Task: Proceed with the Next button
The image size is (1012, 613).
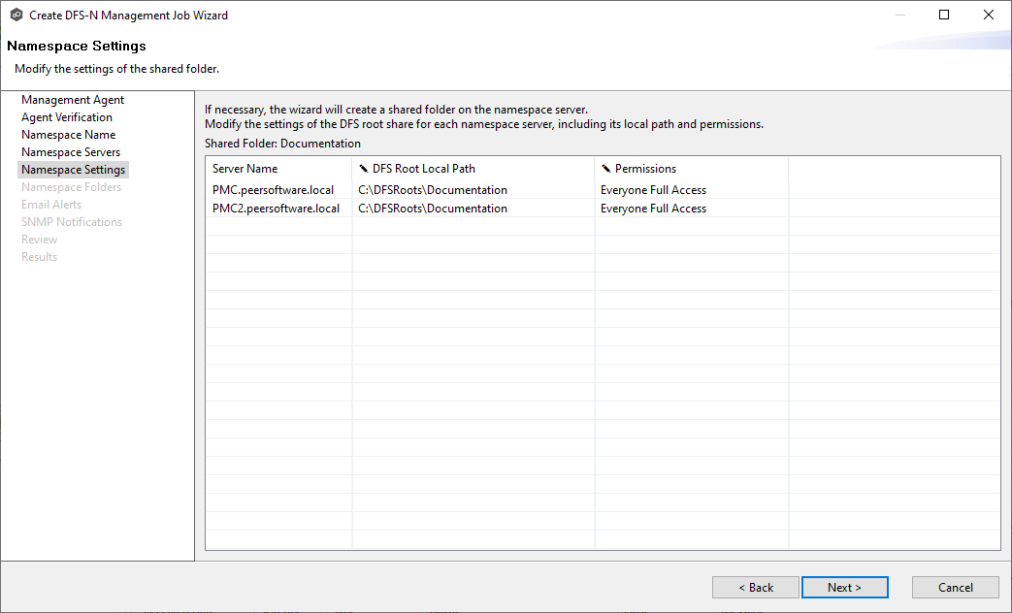Action: [x=844, y=587]
